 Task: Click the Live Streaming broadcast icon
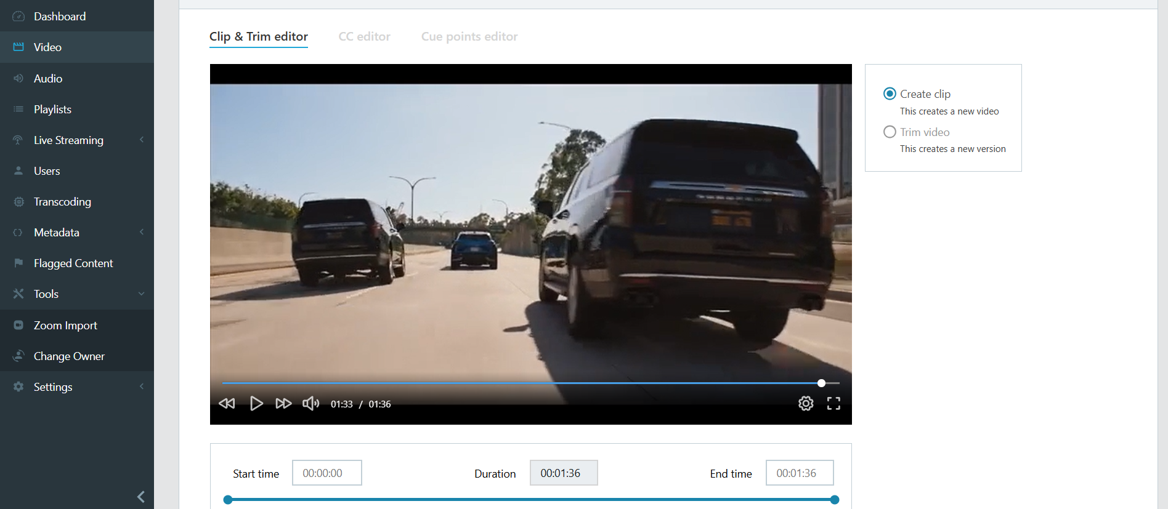click(x=18, y=140)
